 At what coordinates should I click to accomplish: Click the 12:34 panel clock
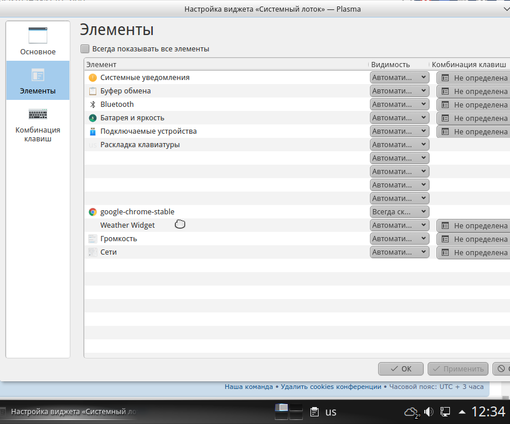(488, 412)
